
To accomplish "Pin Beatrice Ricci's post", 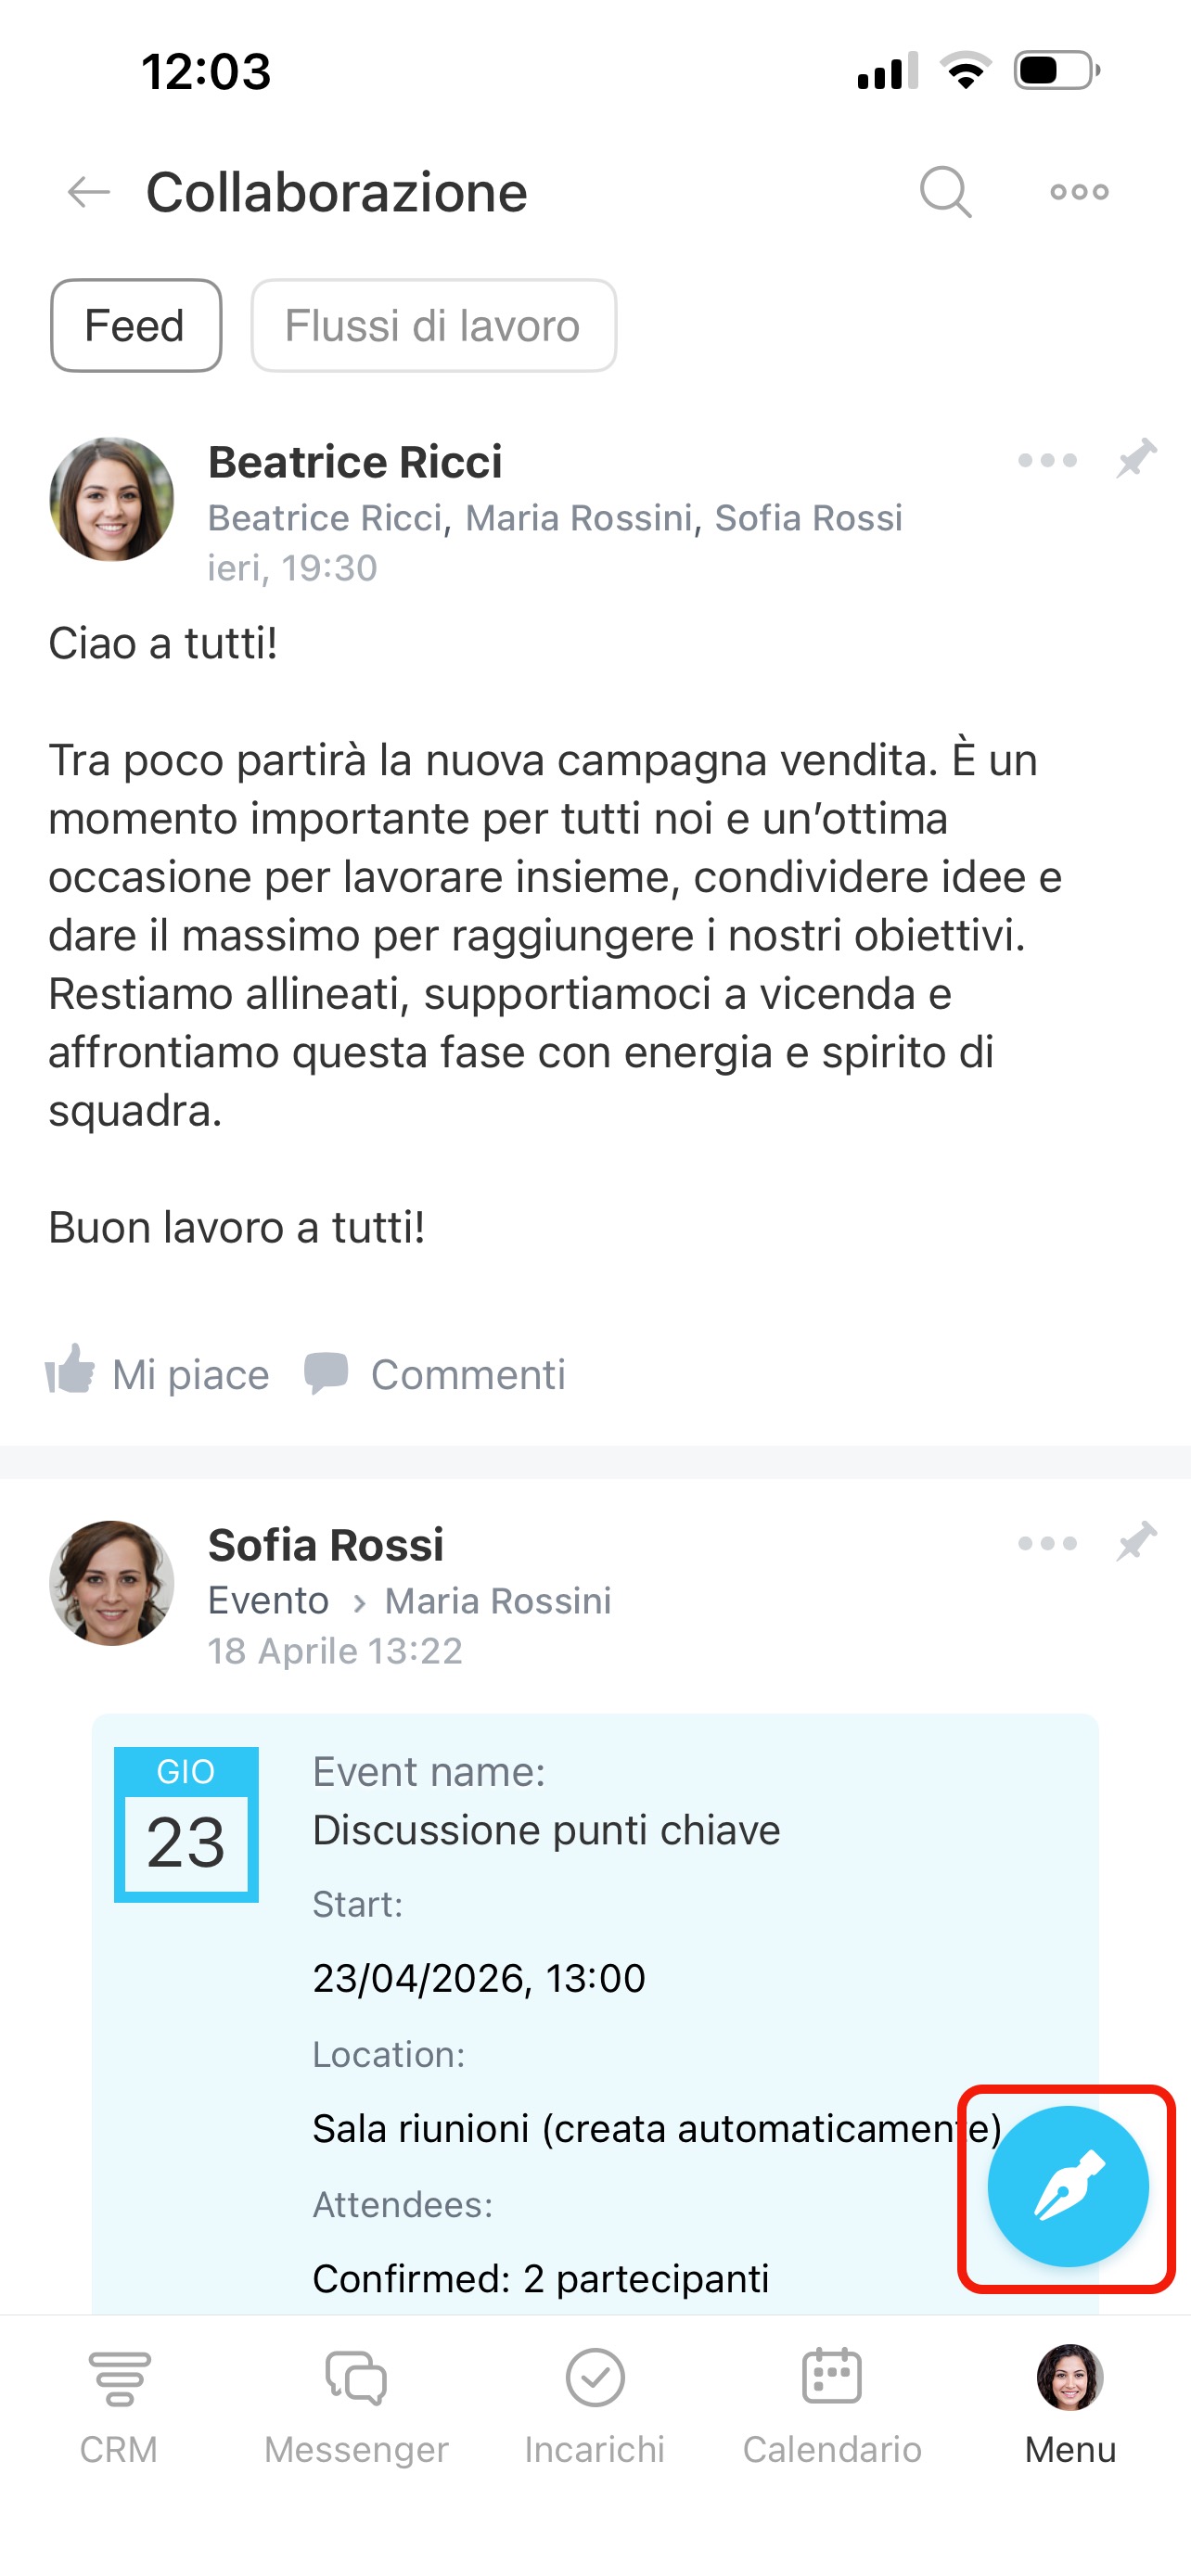I will (1137, 459).
